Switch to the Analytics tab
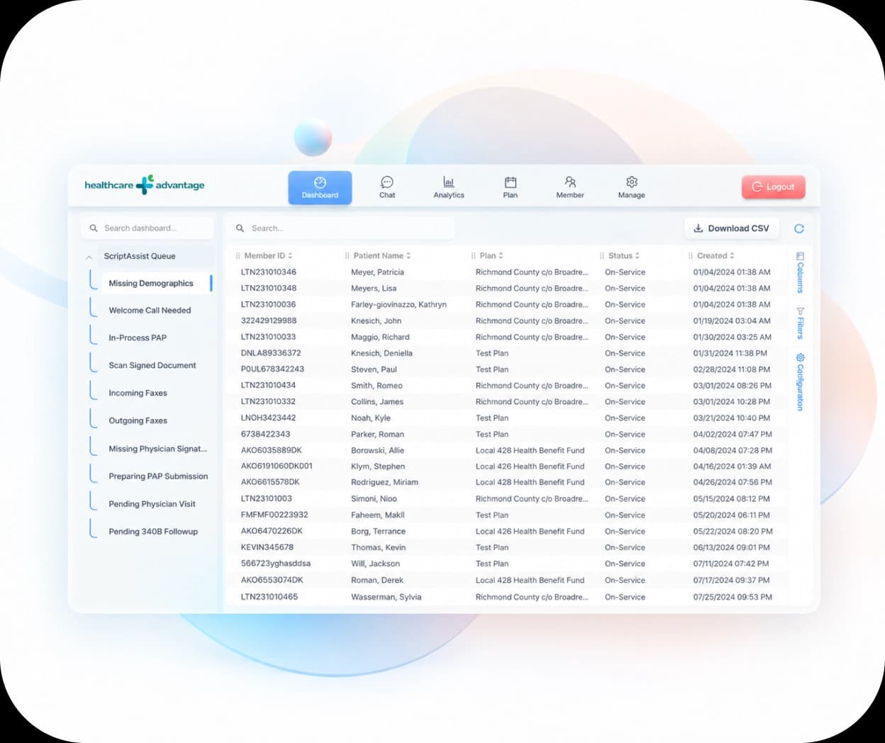This screenshot has height=743, width=885. coord(449,188)
